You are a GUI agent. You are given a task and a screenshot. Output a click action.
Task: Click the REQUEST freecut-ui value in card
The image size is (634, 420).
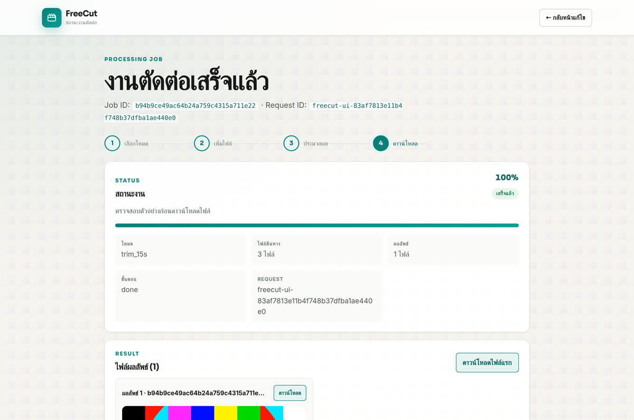pos(315,300)
